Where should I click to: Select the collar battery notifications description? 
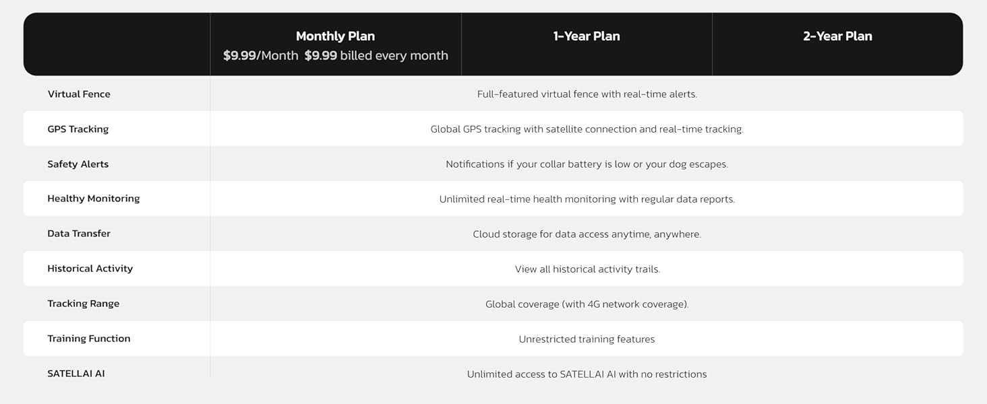587,164
